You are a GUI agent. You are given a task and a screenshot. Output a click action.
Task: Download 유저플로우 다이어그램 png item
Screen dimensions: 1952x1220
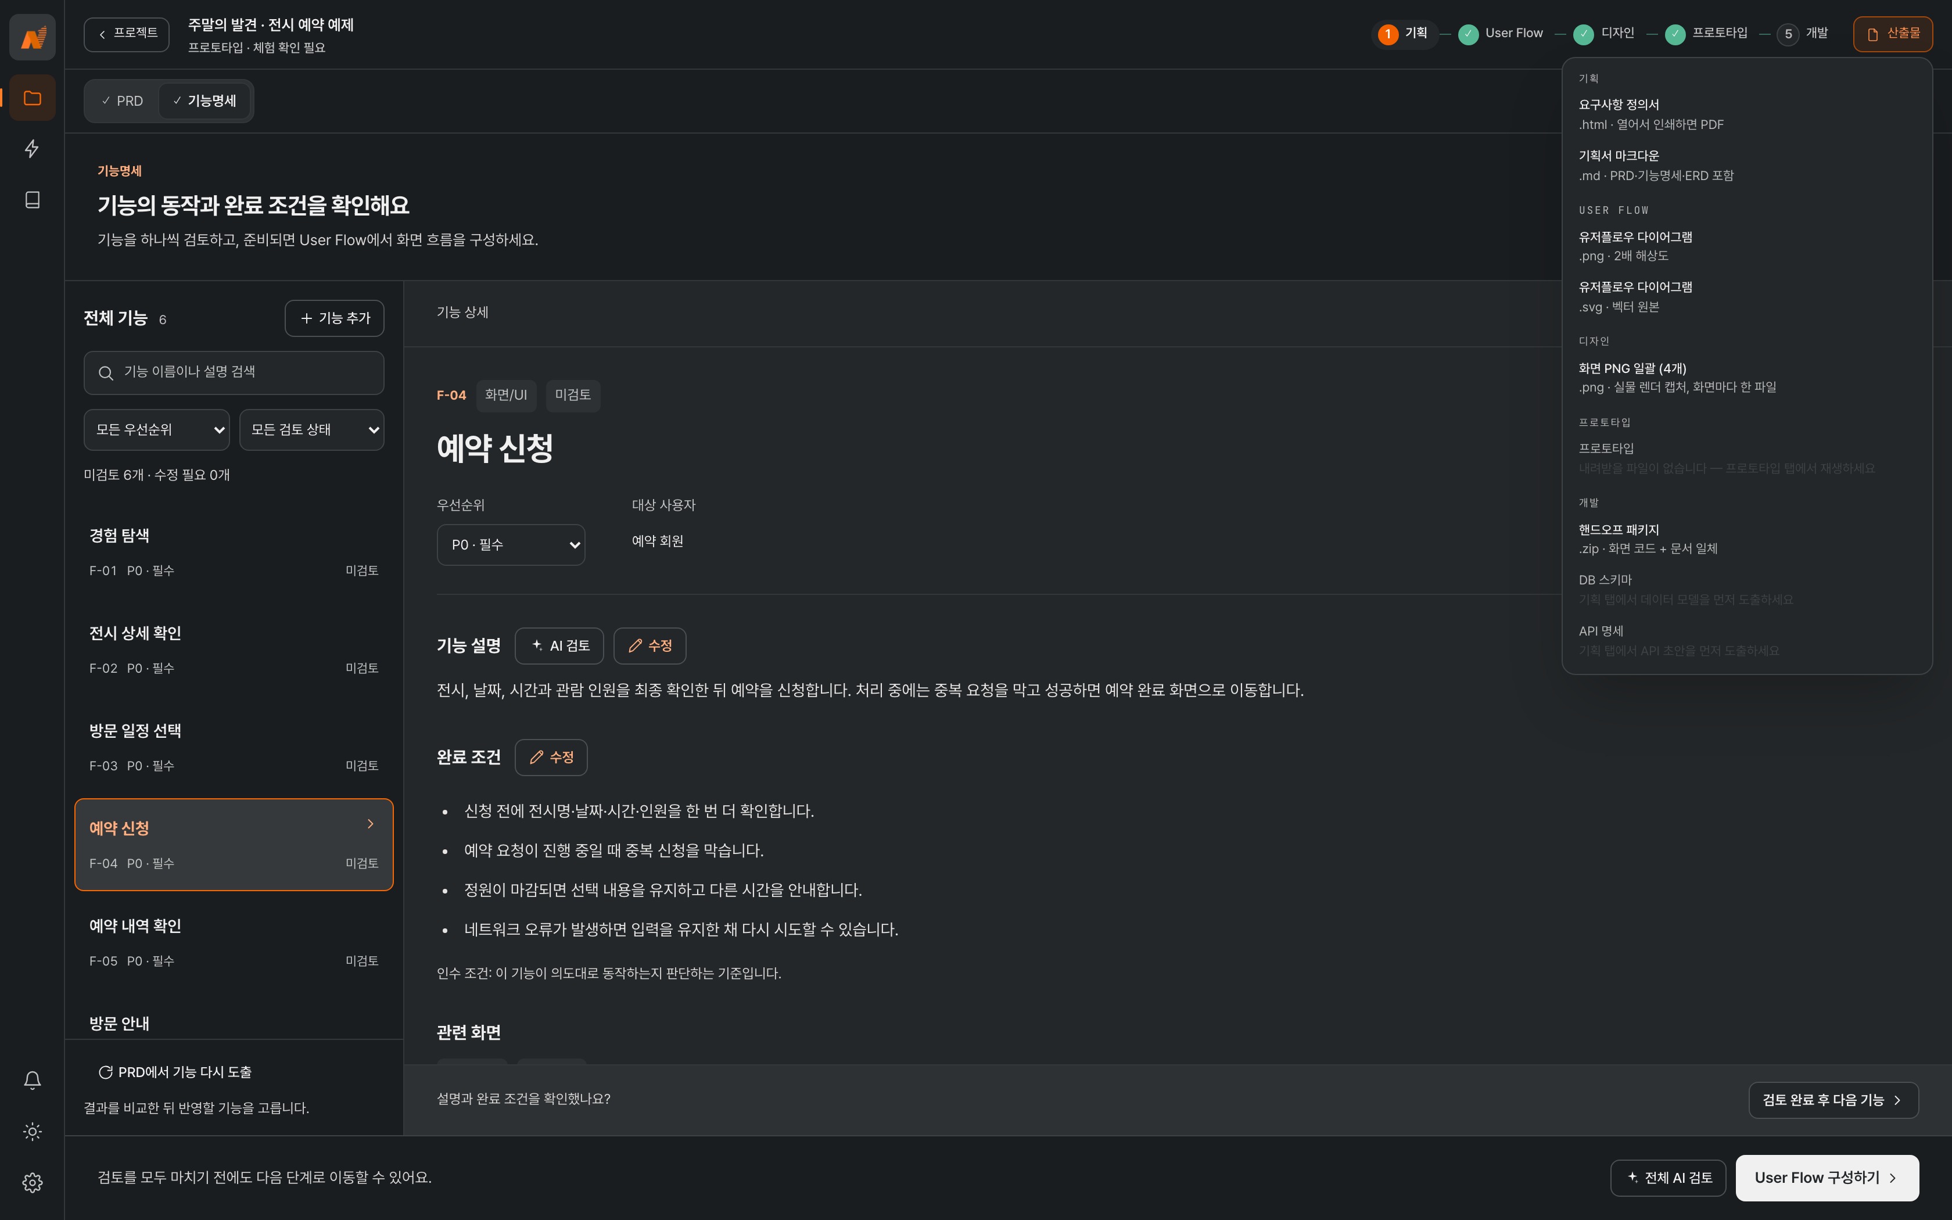pyautogui.click(x=1746, y=245)
